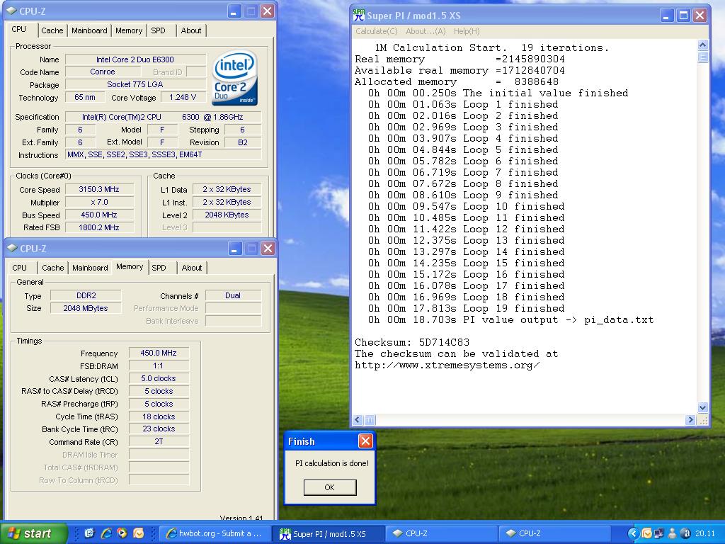Click the Core Voltage 1.248 V field

[183, 97]
